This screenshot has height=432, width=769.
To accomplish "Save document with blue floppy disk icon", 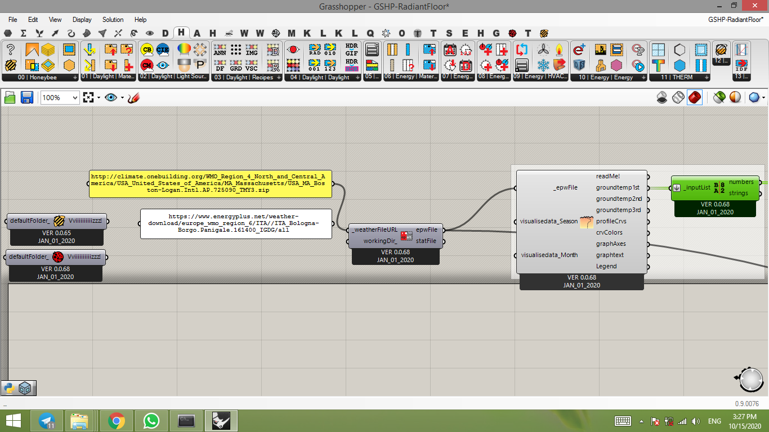I will coord(26,97).
